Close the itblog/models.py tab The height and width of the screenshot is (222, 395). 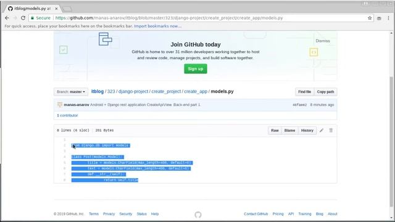point(56,9)
